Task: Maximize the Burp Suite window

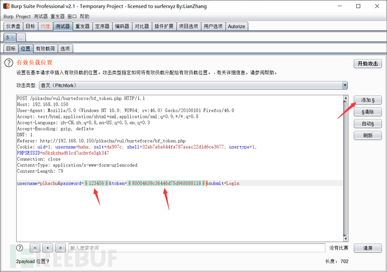Action: point(358,6)
